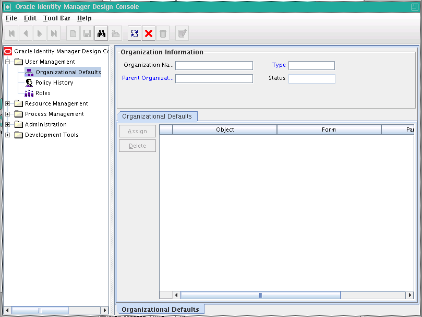This screenshot has width=422, height=317.
Task: Open the Tool Bar menu
Action: 56,18
